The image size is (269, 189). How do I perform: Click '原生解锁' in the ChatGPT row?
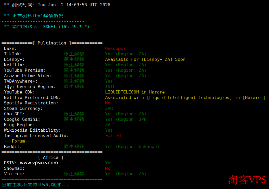pos(74,114)
